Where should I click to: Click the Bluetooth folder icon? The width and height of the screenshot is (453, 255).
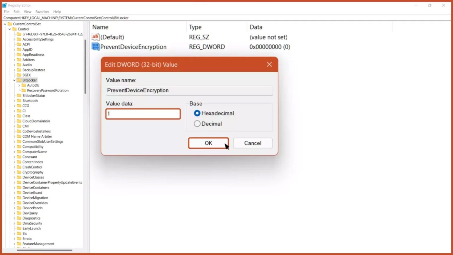(x=19, y=101)
